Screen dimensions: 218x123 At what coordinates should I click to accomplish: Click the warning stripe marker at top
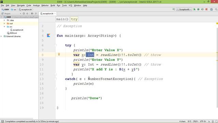(x=217, y=24)
